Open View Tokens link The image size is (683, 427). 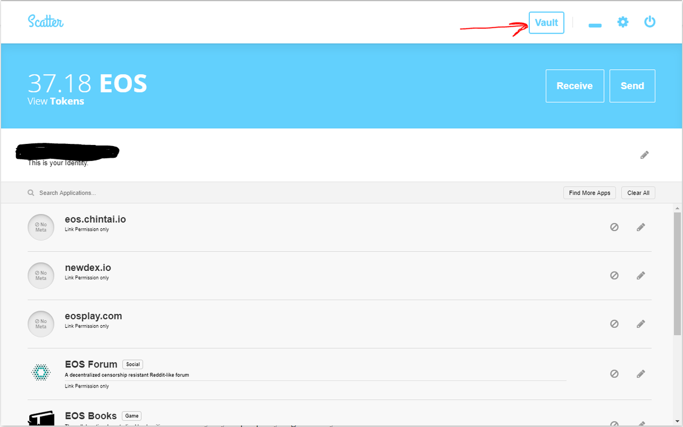[55, 101]
